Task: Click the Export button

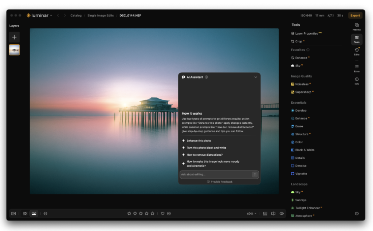Action: [x=355, y=15]
